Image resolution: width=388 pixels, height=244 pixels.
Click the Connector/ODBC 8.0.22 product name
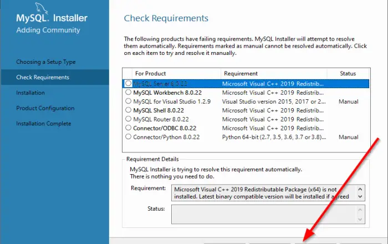(165, 128)
